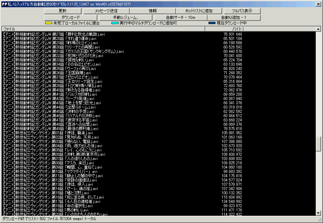Click the yellow incomplete-file legend swatch

coord(48,23)
